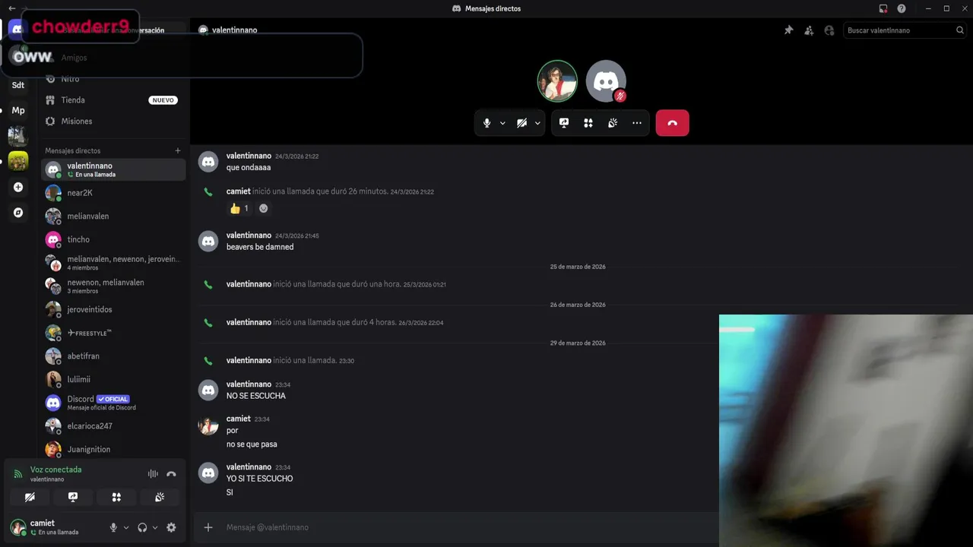Image resolution: width=973 pixels, height=547 pixels.
Task: Add reaction with smiley icon
Action: click(264, 208)
